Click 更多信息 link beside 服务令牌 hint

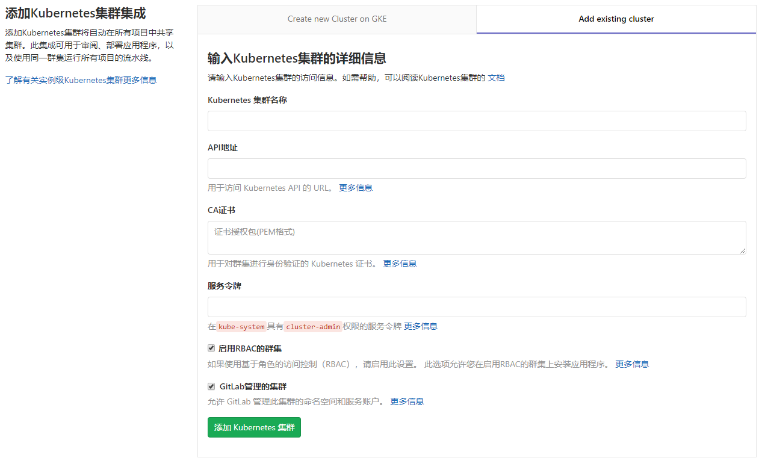(x=421, y=326)
